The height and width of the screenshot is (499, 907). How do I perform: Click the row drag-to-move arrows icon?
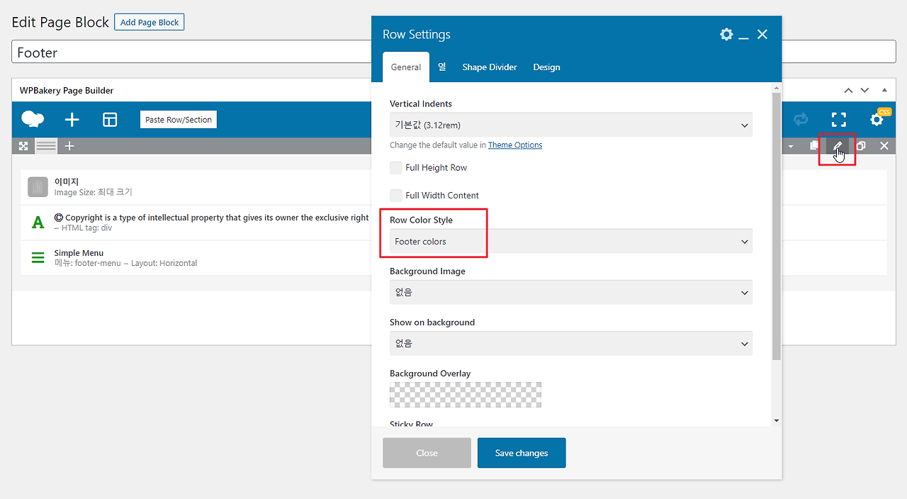(23, 146)
